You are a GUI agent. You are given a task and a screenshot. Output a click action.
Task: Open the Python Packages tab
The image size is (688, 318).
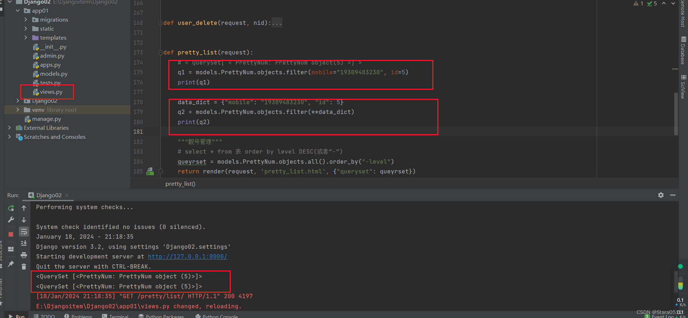[x=161, y=316]
